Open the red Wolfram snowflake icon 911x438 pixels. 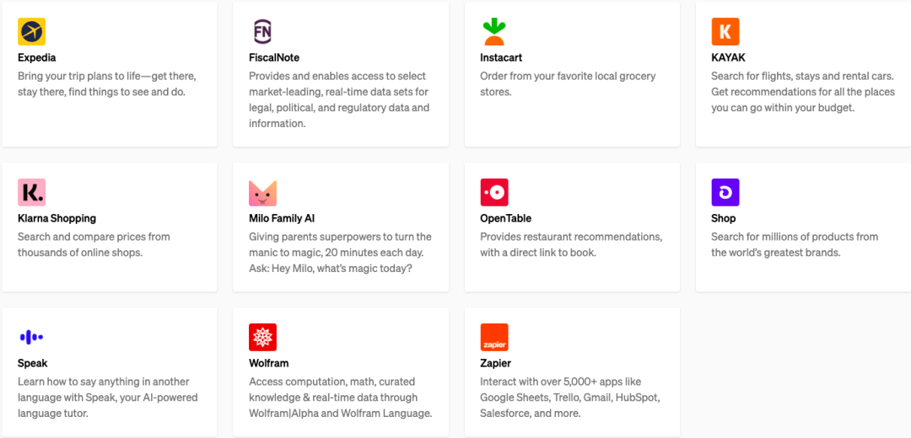tap(262, 337)
